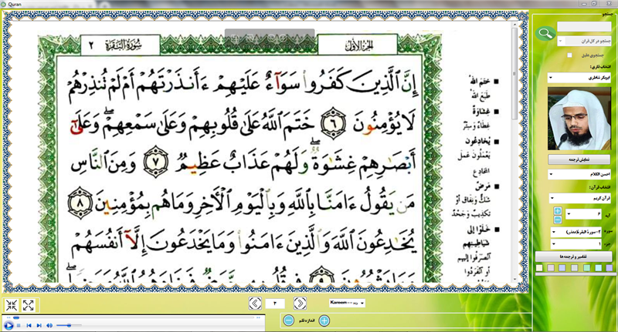Click the show translation button under photo

[579, 159]
